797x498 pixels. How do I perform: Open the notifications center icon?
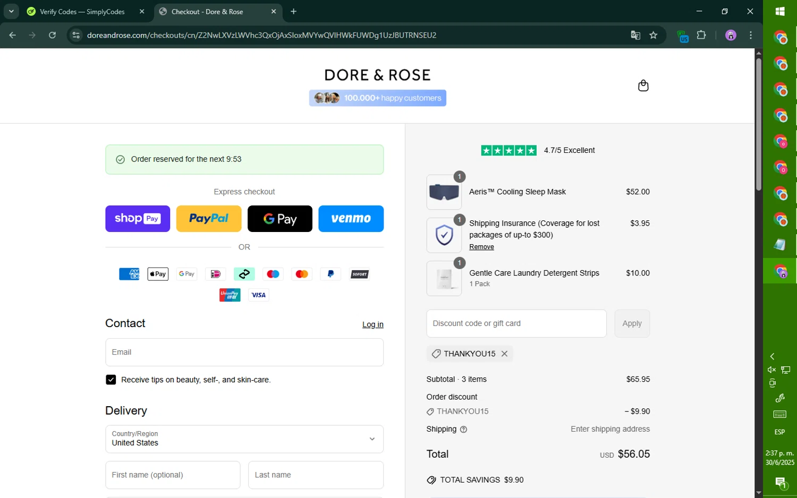[x=780, y=484]
